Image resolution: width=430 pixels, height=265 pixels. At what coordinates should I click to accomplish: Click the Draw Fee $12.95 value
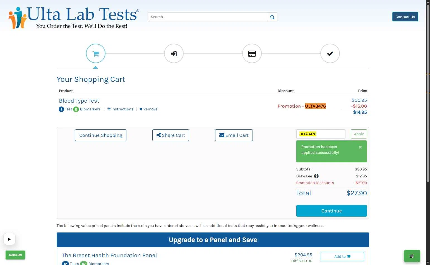[x=361, y=176]
